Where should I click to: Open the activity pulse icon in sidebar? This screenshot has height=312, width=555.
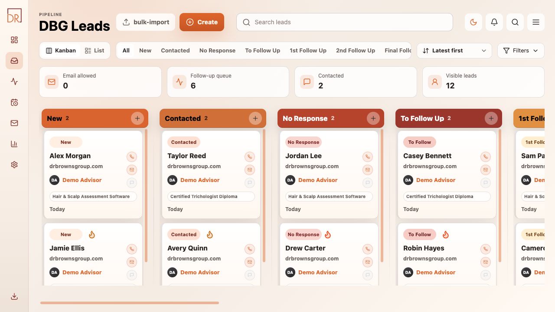pyautogui.click(x=14, y=81)
